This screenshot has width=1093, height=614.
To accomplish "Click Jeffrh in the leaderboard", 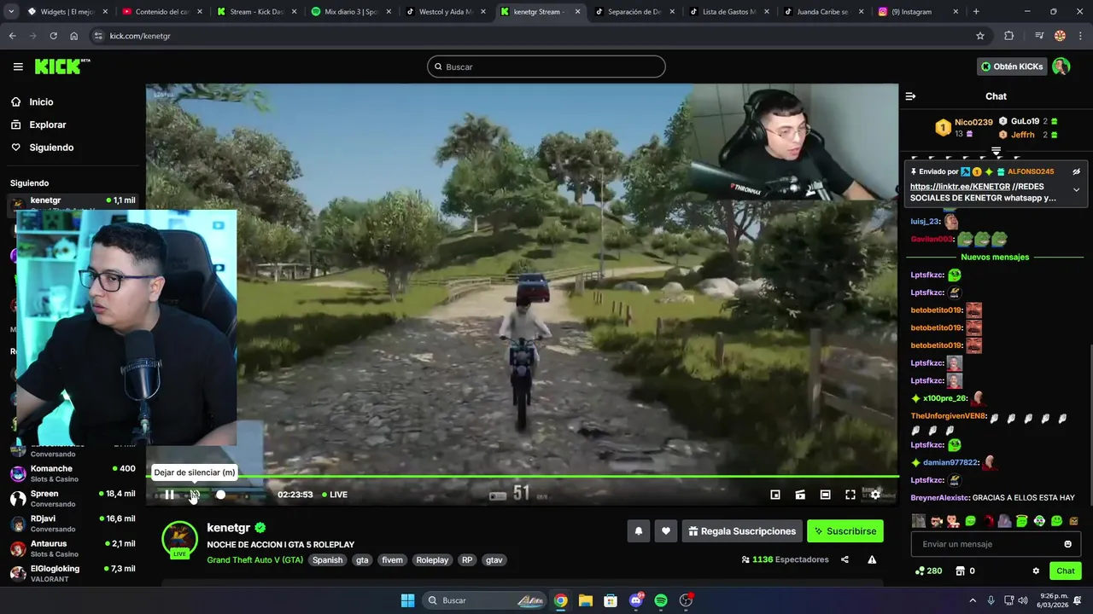I will [x=1022, y=135].
